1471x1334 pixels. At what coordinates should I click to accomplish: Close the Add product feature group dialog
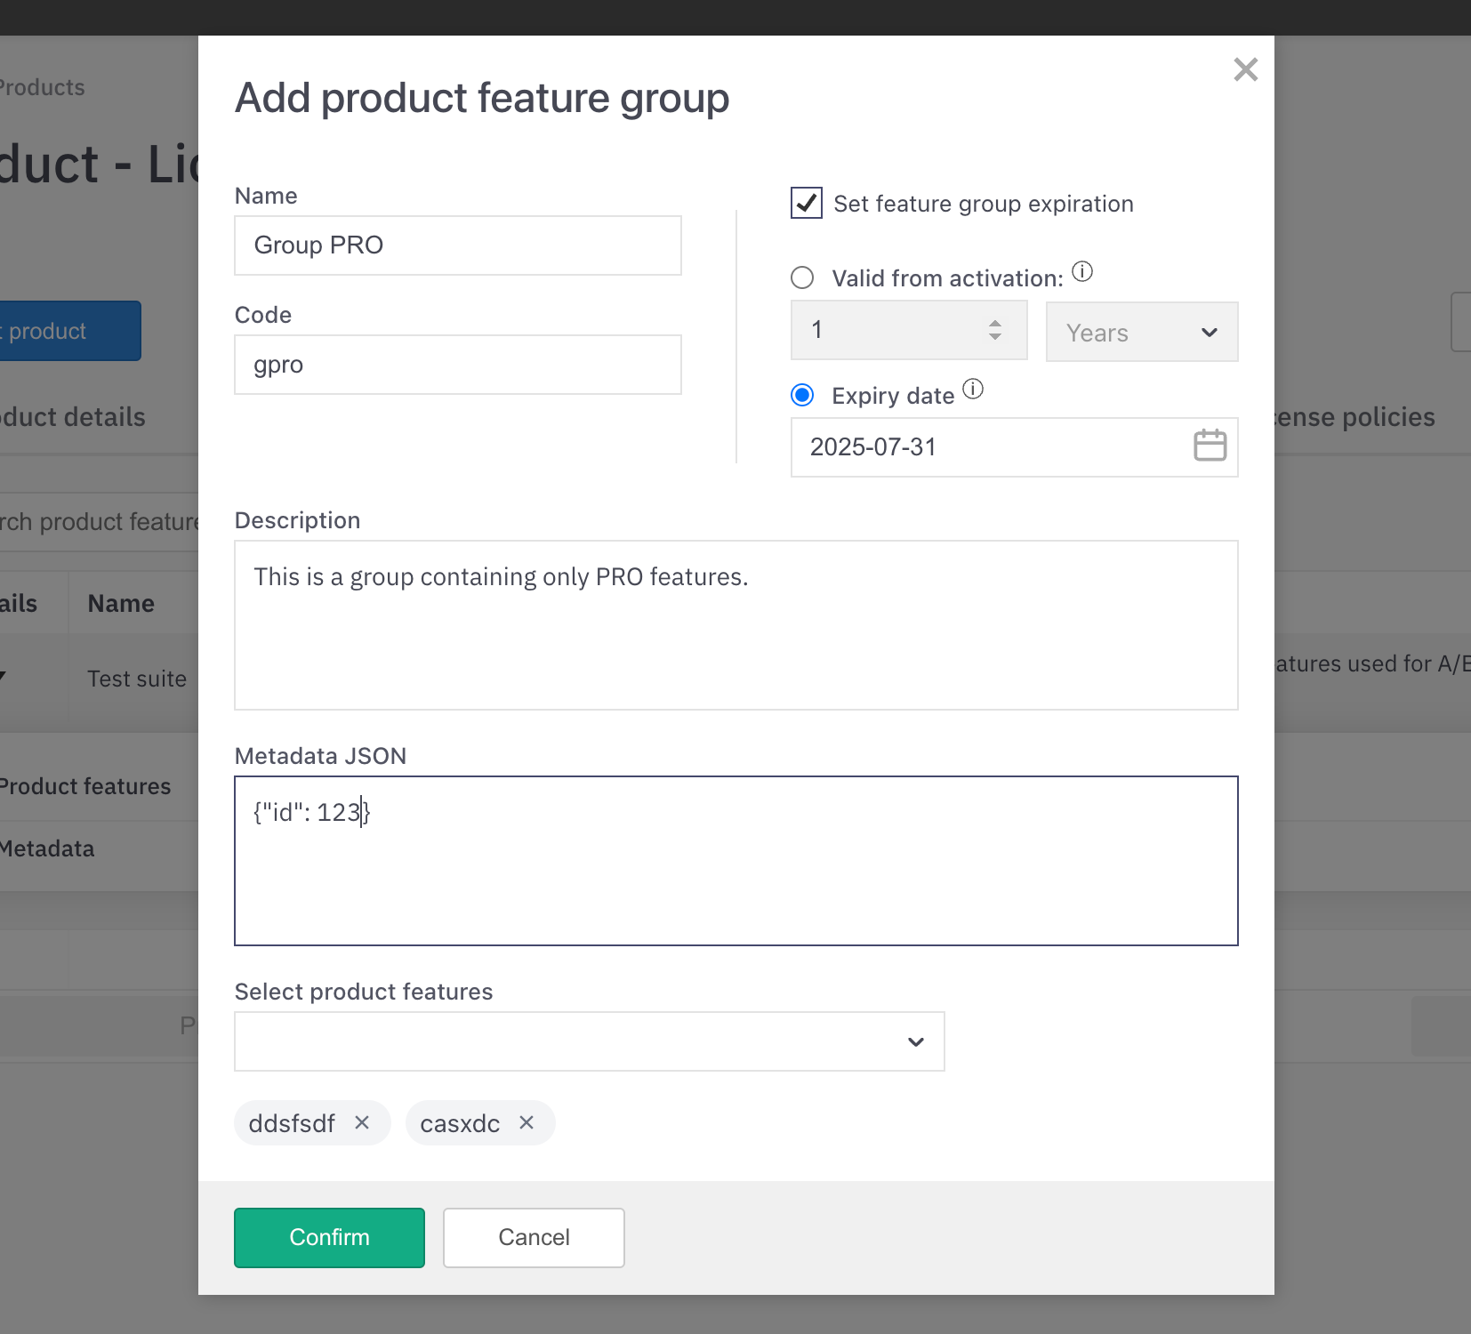[x=1245, y=69]
